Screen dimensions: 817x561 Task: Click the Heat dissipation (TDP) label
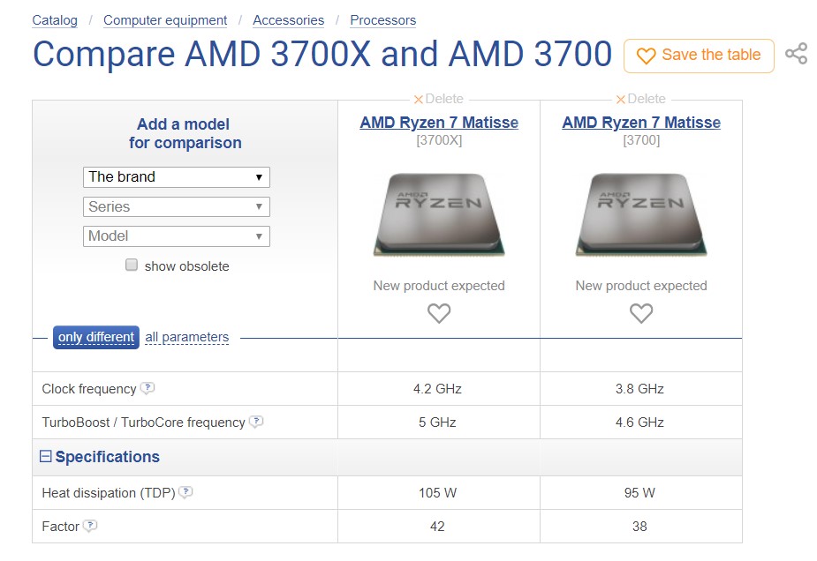coord(109,493)
